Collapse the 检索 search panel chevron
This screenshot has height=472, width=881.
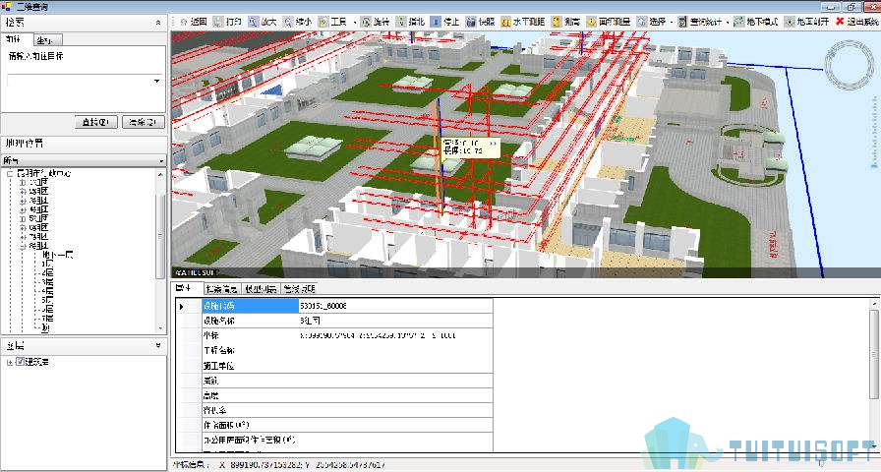158,23
